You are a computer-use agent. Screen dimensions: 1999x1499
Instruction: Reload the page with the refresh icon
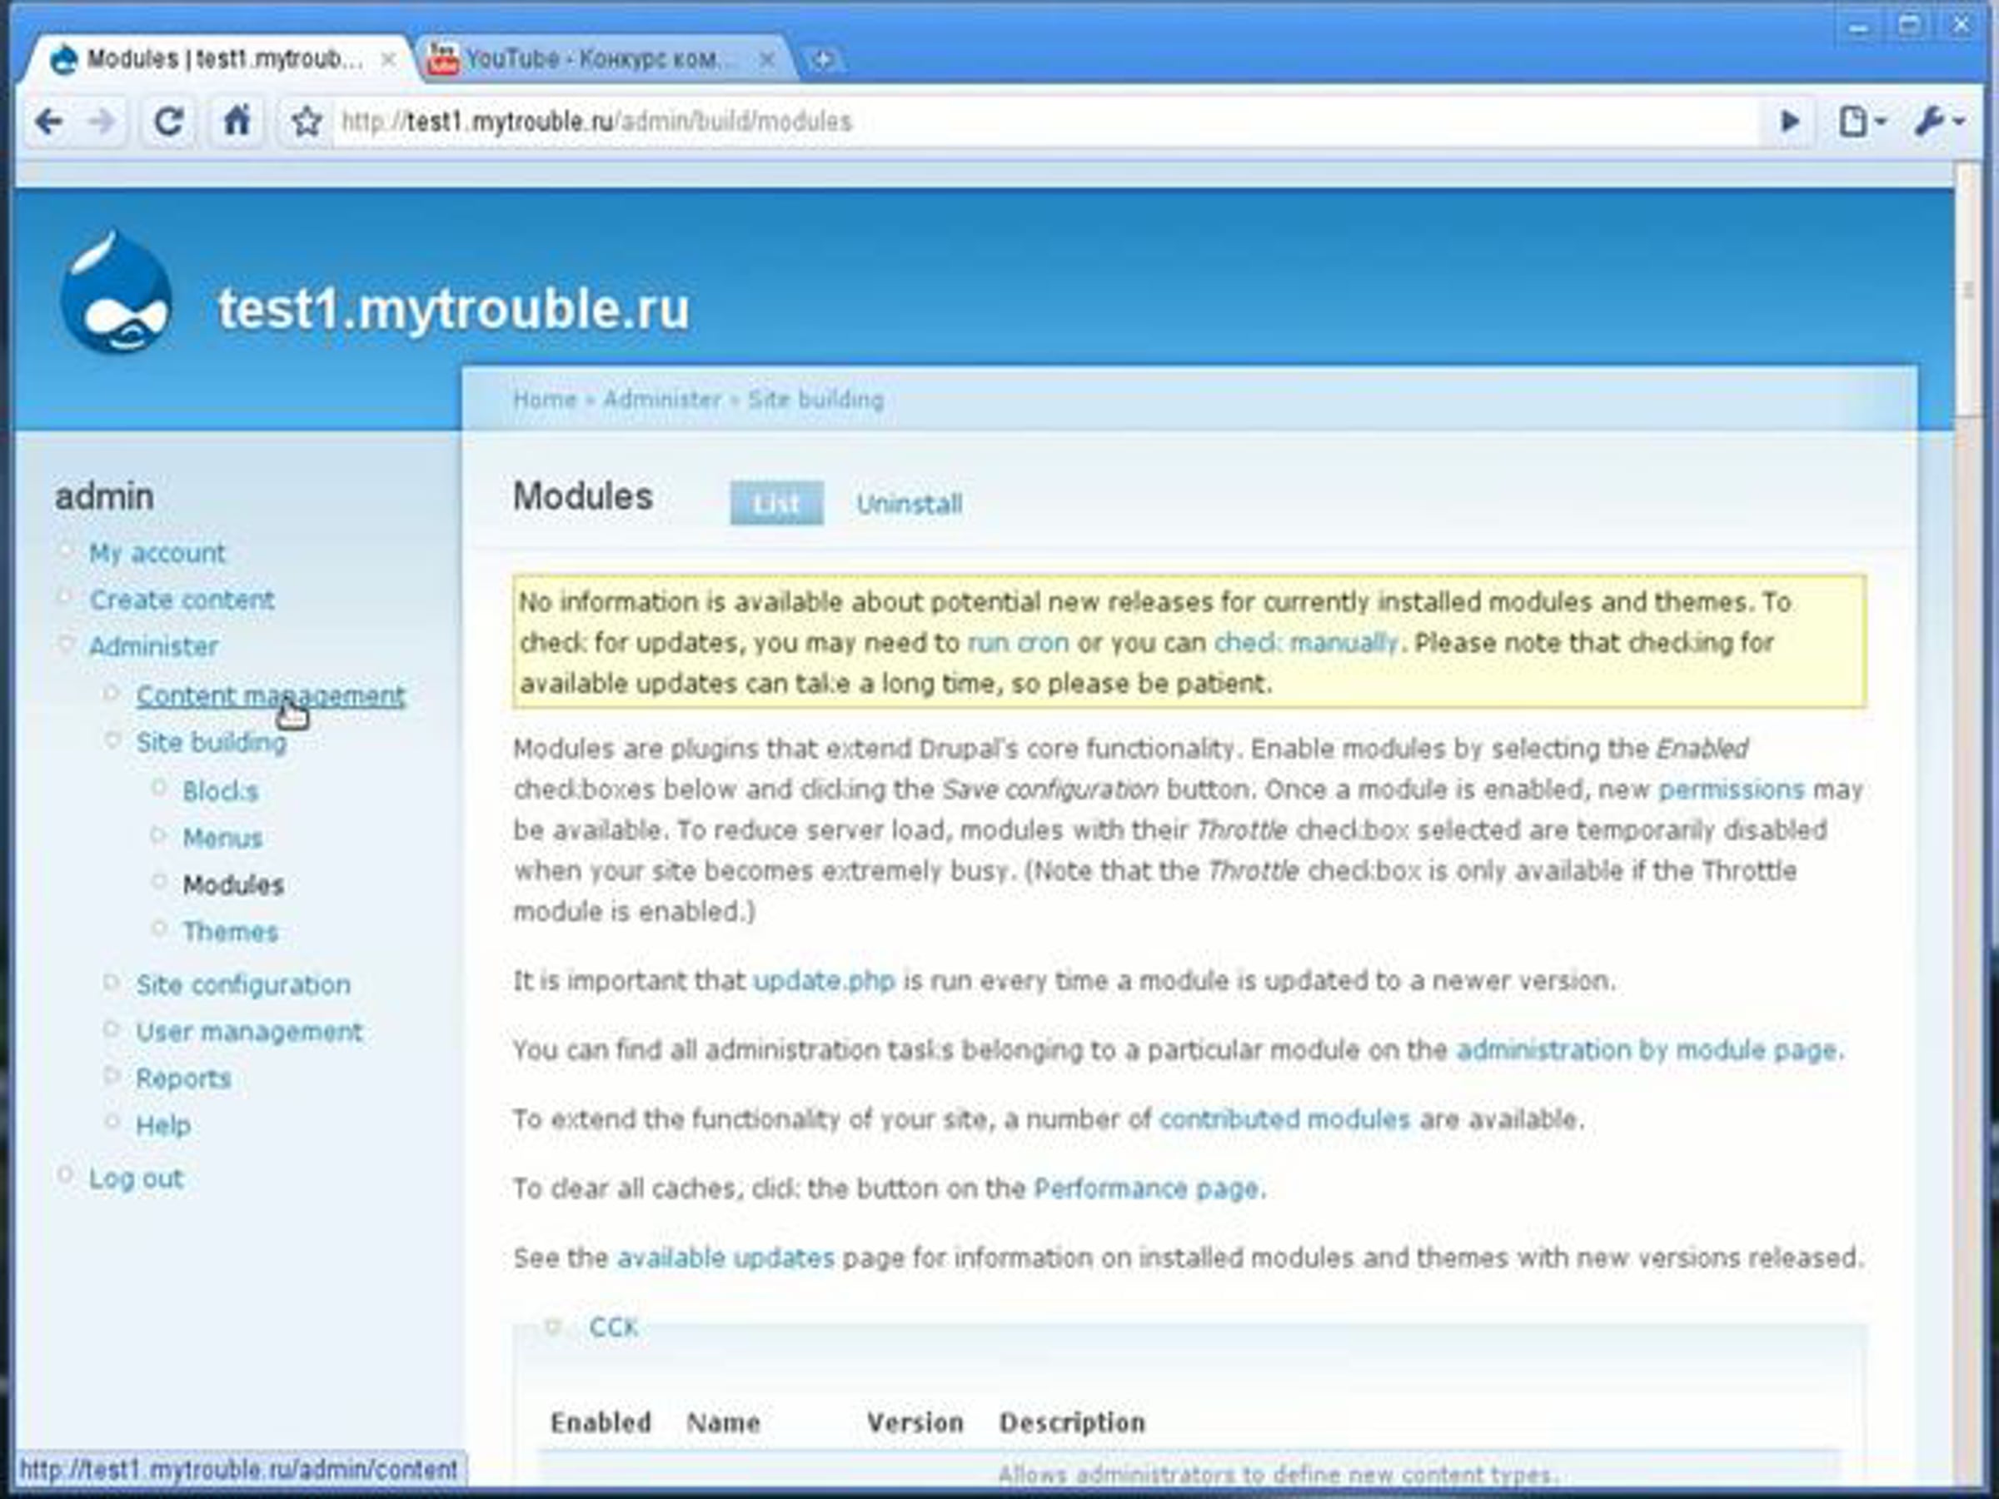tap(168, 121)
